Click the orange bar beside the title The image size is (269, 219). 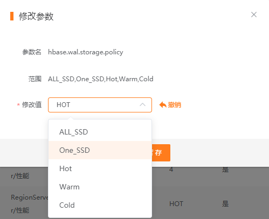tap(12, 16)
